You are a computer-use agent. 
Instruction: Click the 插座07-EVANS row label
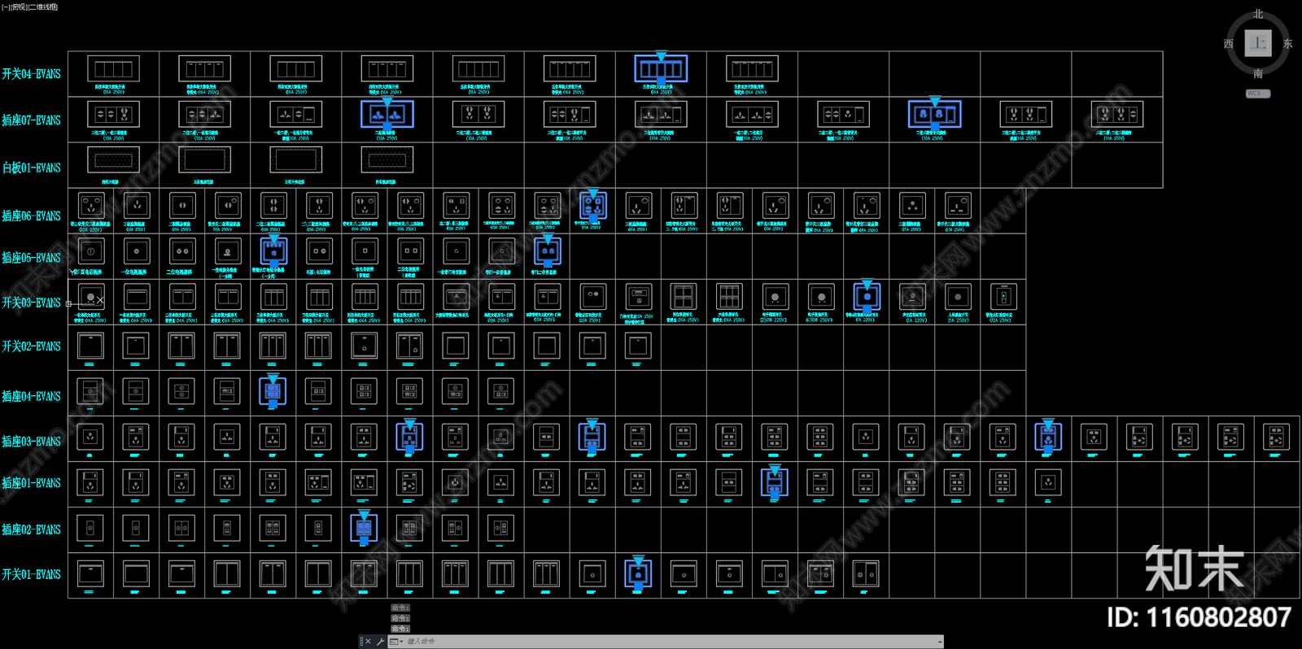point(31,120)
